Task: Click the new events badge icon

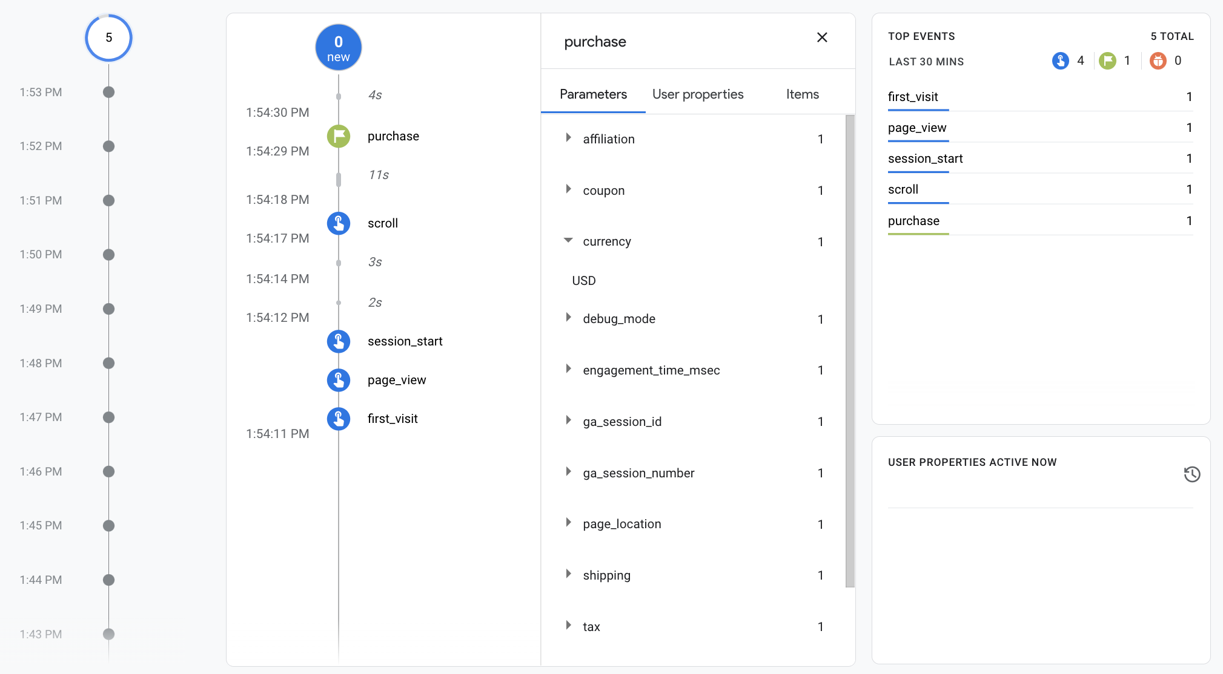Action: [339, 47]
